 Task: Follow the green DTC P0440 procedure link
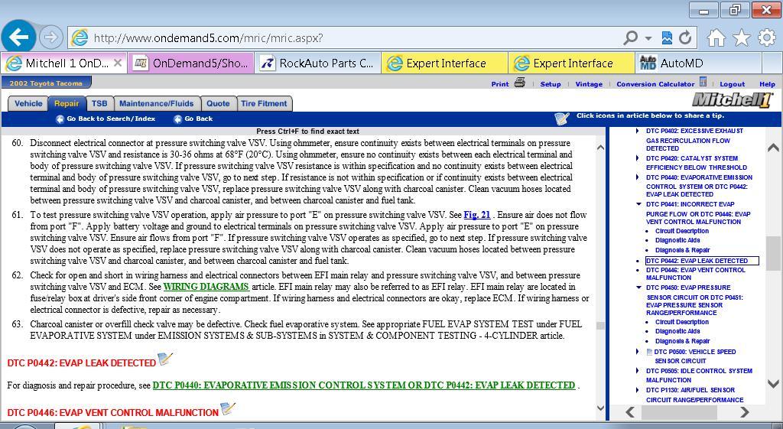pos(363,385)
